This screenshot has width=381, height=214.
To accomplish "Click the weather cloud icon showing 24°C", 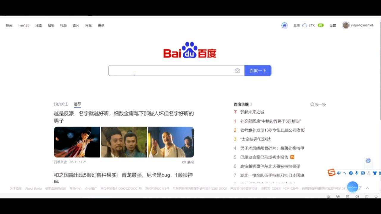I will 305,25.
